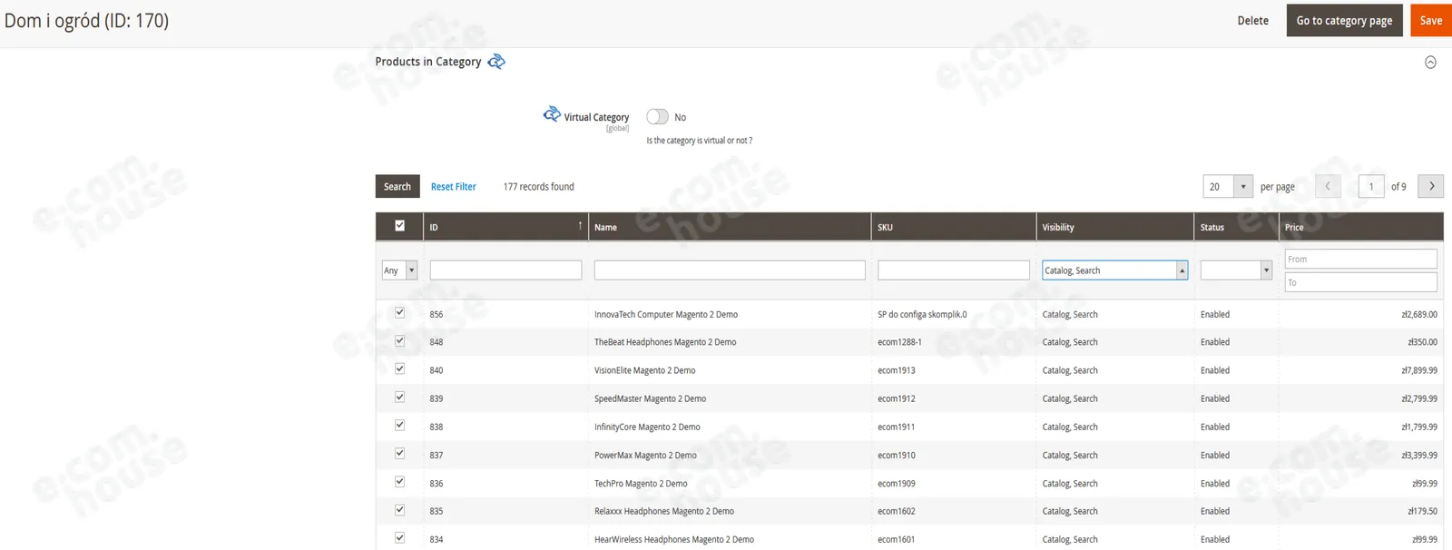This screenshot has width=1452, height=550.
Task: Focus the Price To input field
Action: pos(1361,282)
